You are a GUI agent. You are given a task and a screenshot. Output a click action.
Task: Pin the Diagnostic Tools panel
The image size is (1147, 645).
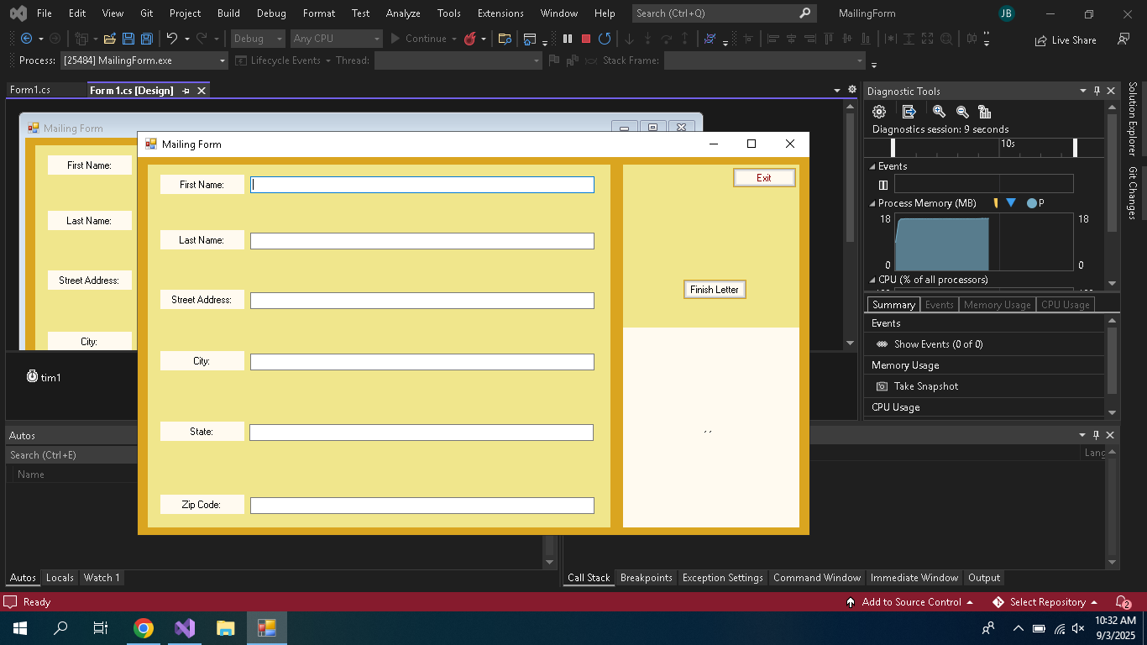[x=1097, y=91]
